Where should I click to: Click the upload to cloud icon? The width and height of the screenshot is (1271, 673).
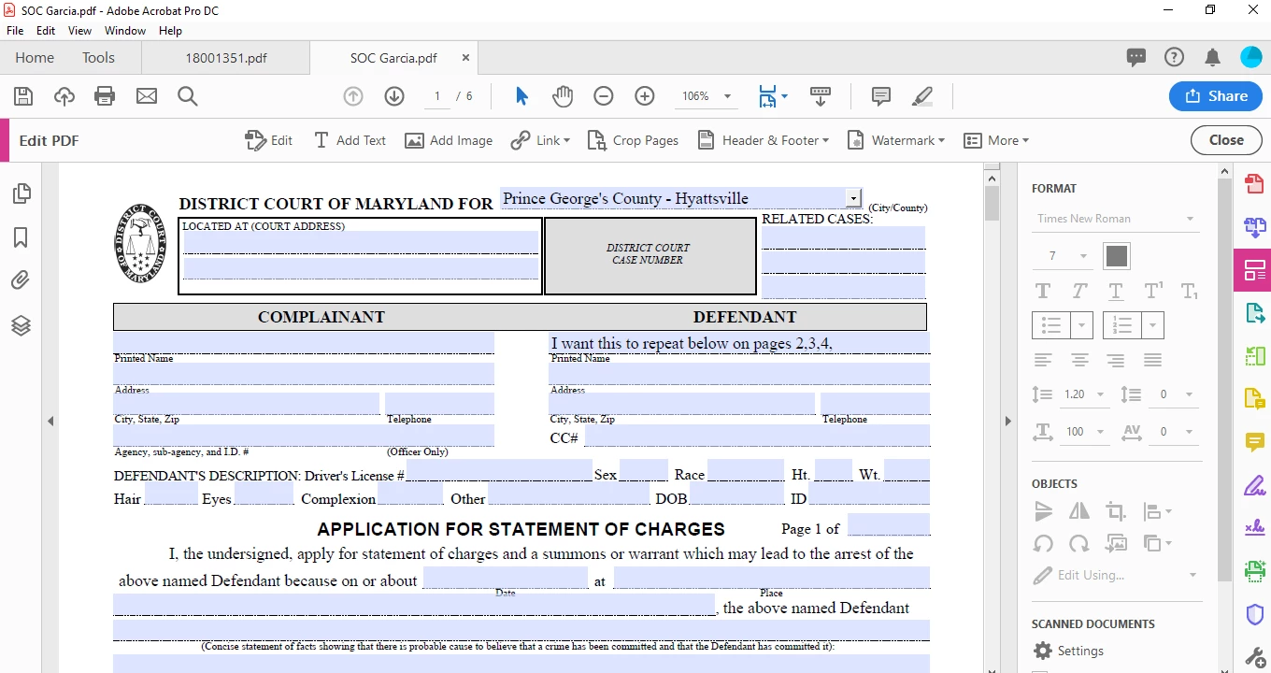(x=64, y=96)
